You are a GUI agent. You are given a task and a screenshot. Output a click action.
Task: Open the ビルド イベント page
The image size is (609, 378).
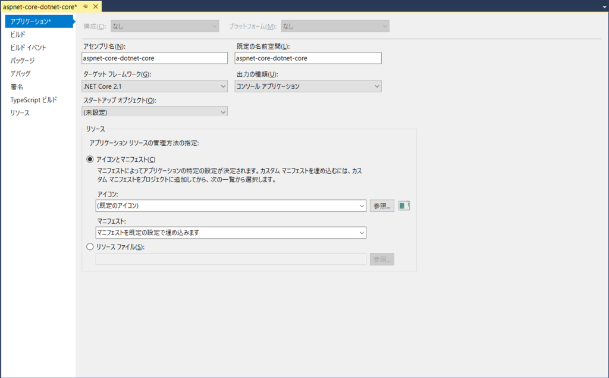[x=28, y=48]
